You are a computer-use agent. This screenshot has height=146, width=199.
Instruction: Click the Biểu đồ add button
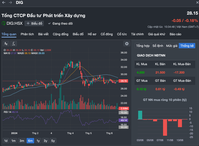click(34, 23)
